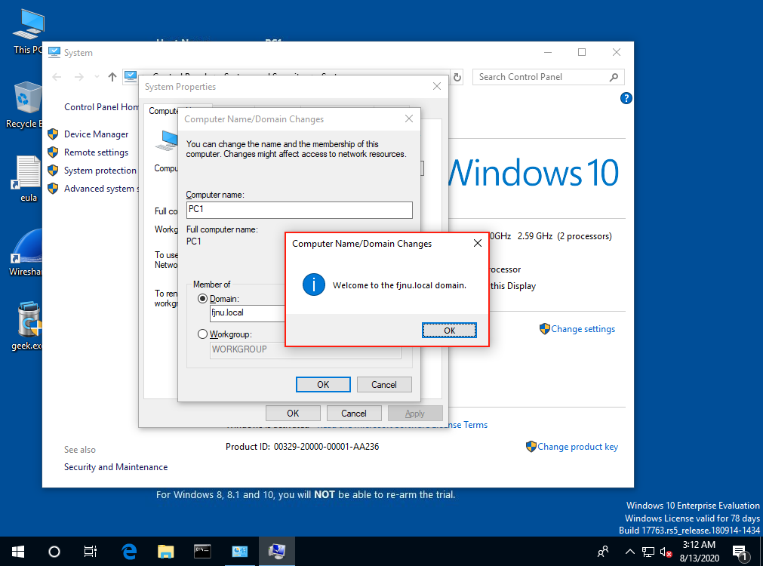
Task: Open Device Manager from the sidebar
Action: coord(97,134)
